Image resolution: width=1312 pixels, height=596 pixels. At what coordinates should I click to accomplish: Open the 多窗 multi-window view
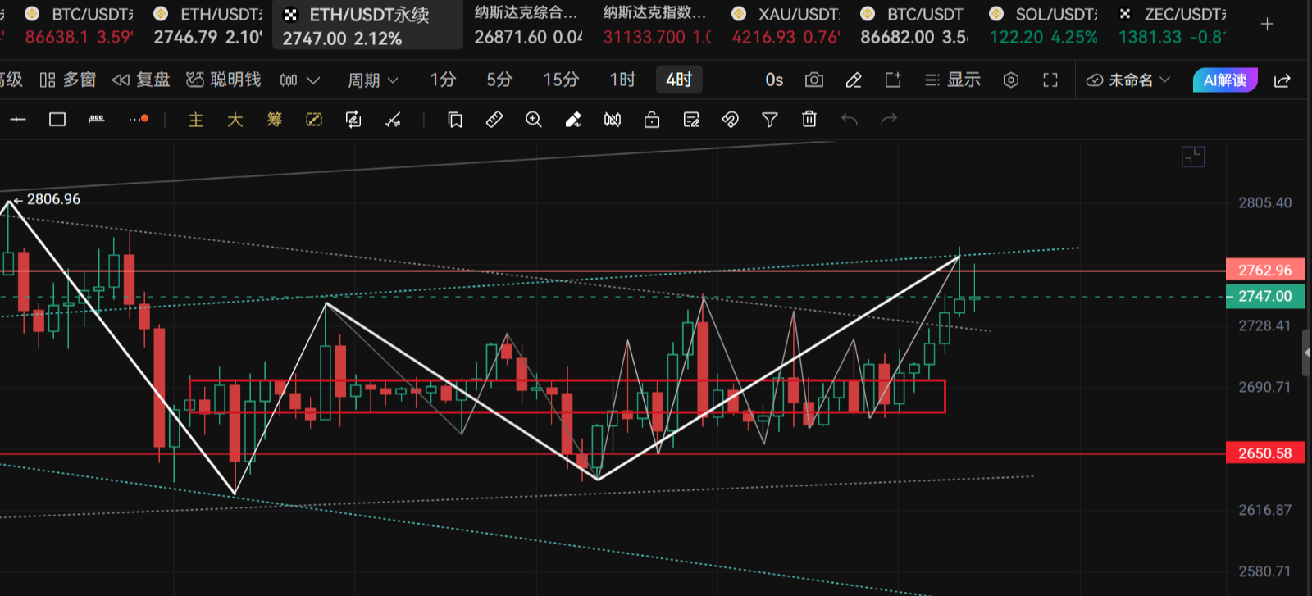(68, 80)
